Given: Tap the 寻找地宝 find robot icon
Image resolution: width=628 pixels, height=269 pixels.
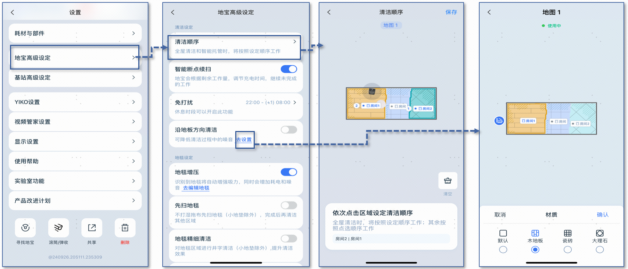Looking at the screenshot, I should [25, 228].
